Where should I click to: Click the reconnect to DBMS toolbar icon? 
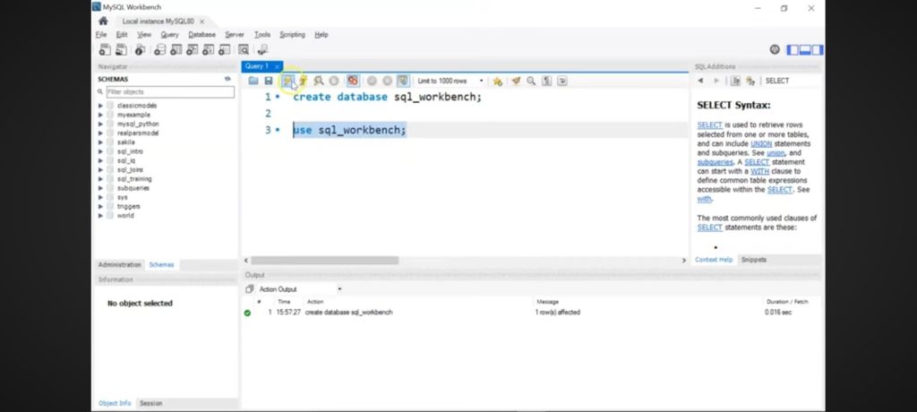point(263,50)
